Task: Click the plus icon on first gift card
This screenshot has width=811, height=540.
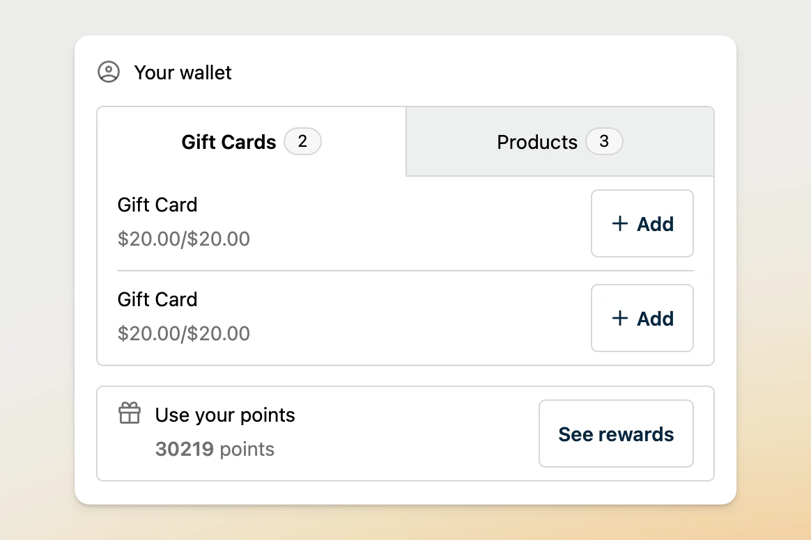Action: [x=619, y=223]
